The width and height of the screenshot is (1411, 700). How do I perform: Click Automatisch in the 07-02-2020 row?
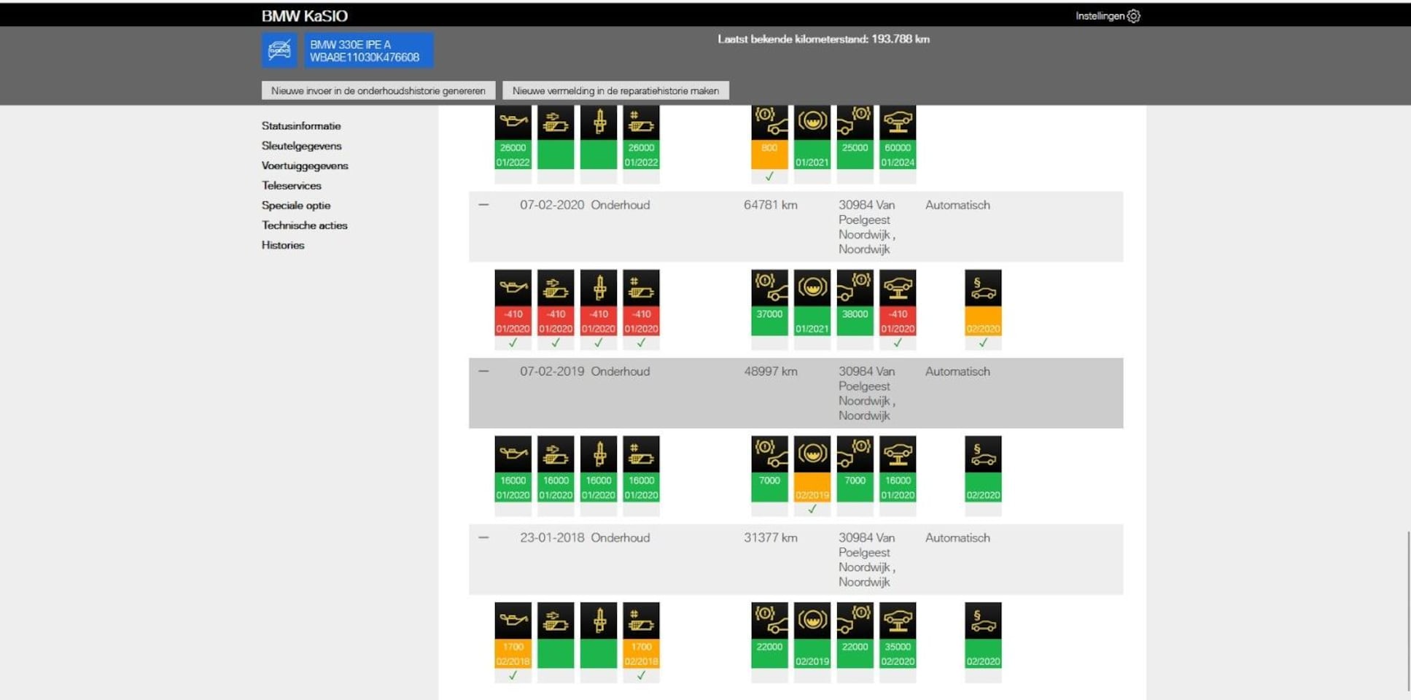tap(957, 205)
